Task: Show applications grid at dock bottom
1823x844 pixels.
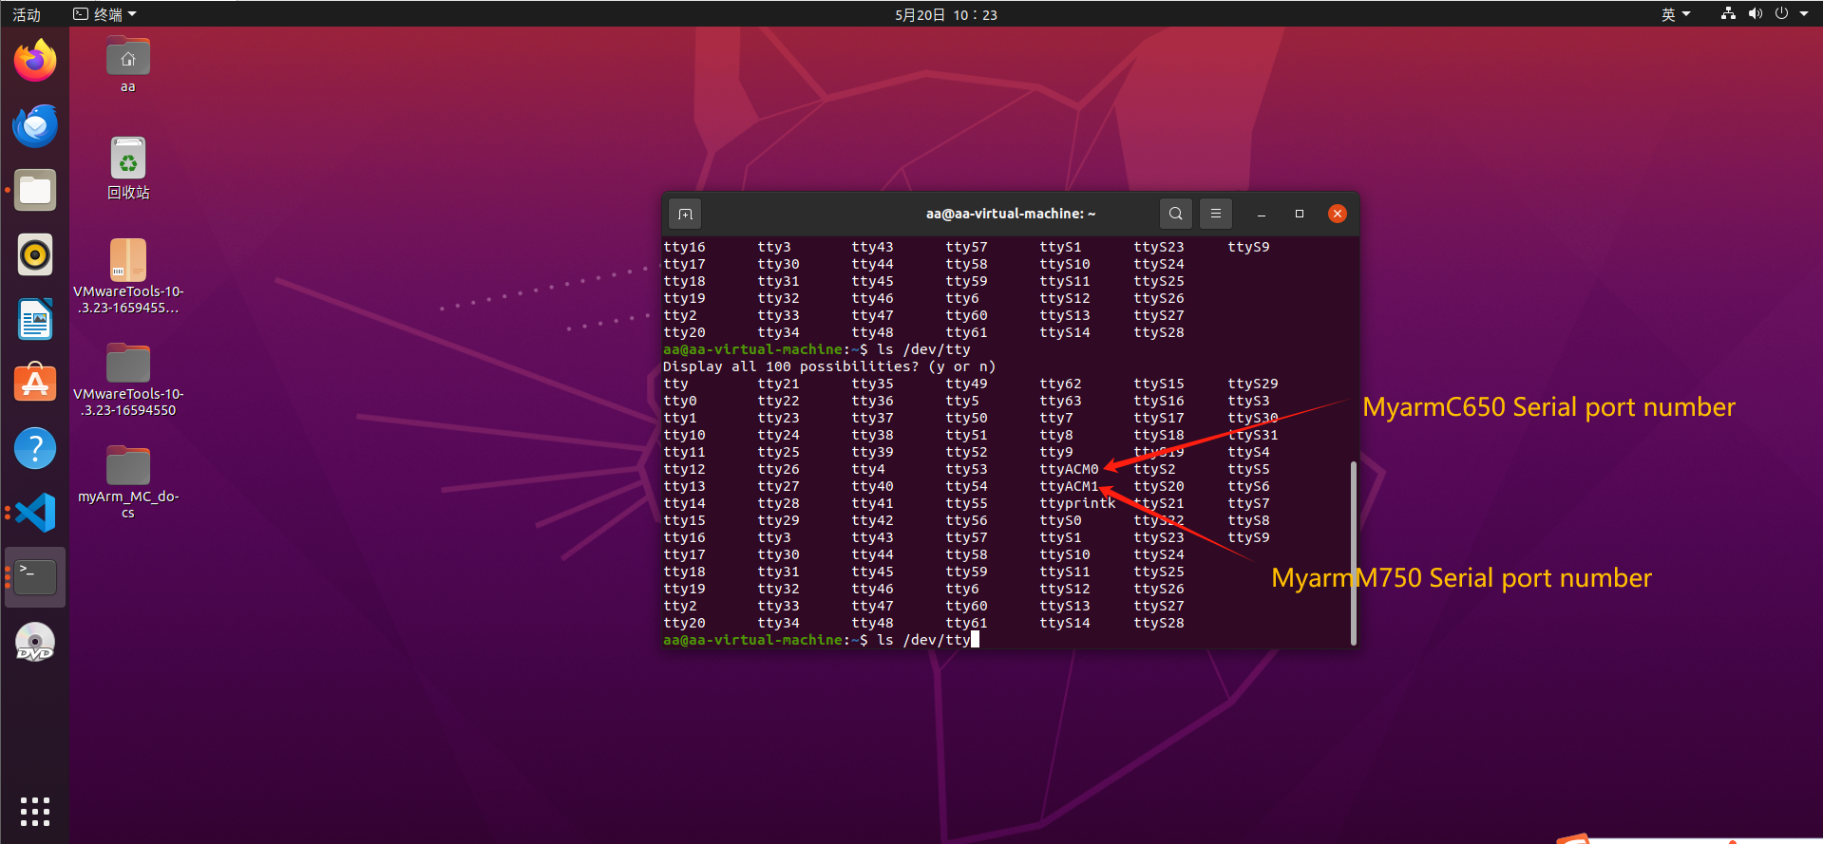Action: (x=35, y=812)
